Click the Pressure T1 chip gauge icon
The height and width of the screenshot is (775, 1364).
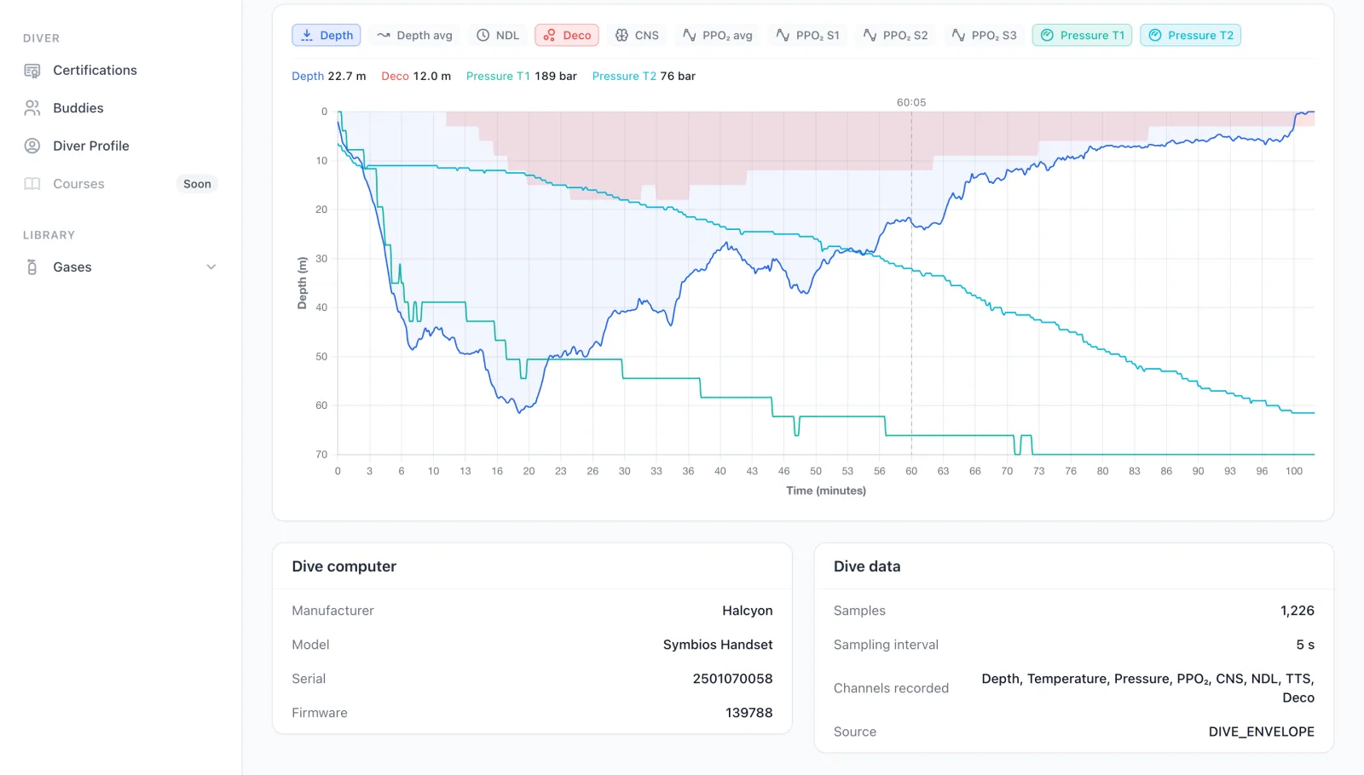click(1048, 35)
